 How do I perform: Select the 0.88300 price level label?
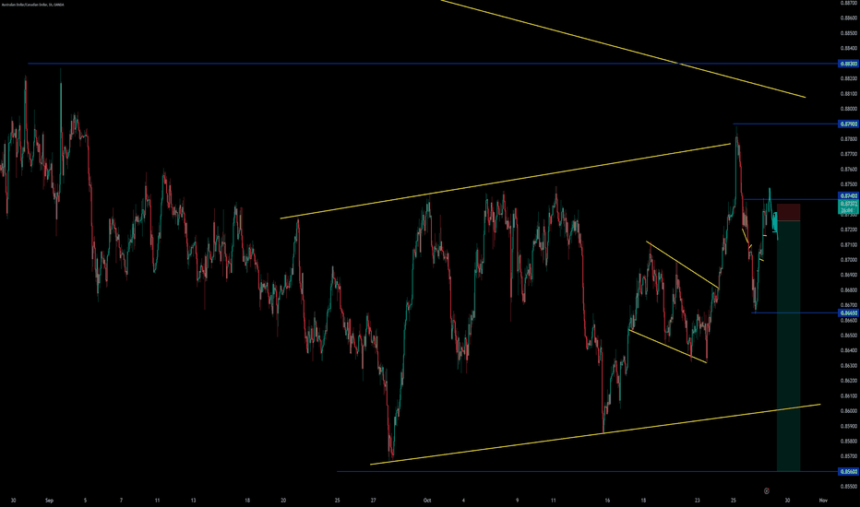click(x=848, y=64)
